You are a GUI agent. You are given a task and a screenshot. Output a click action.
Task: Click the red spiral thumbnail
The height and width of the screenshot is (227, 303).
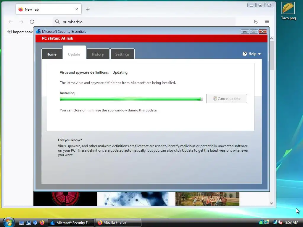point(65,199)
